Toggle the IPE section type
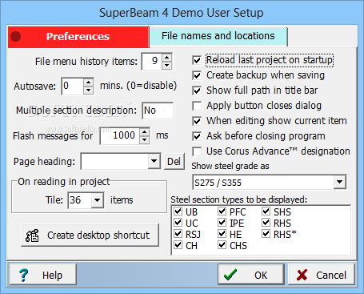 [x=222, y=223]
